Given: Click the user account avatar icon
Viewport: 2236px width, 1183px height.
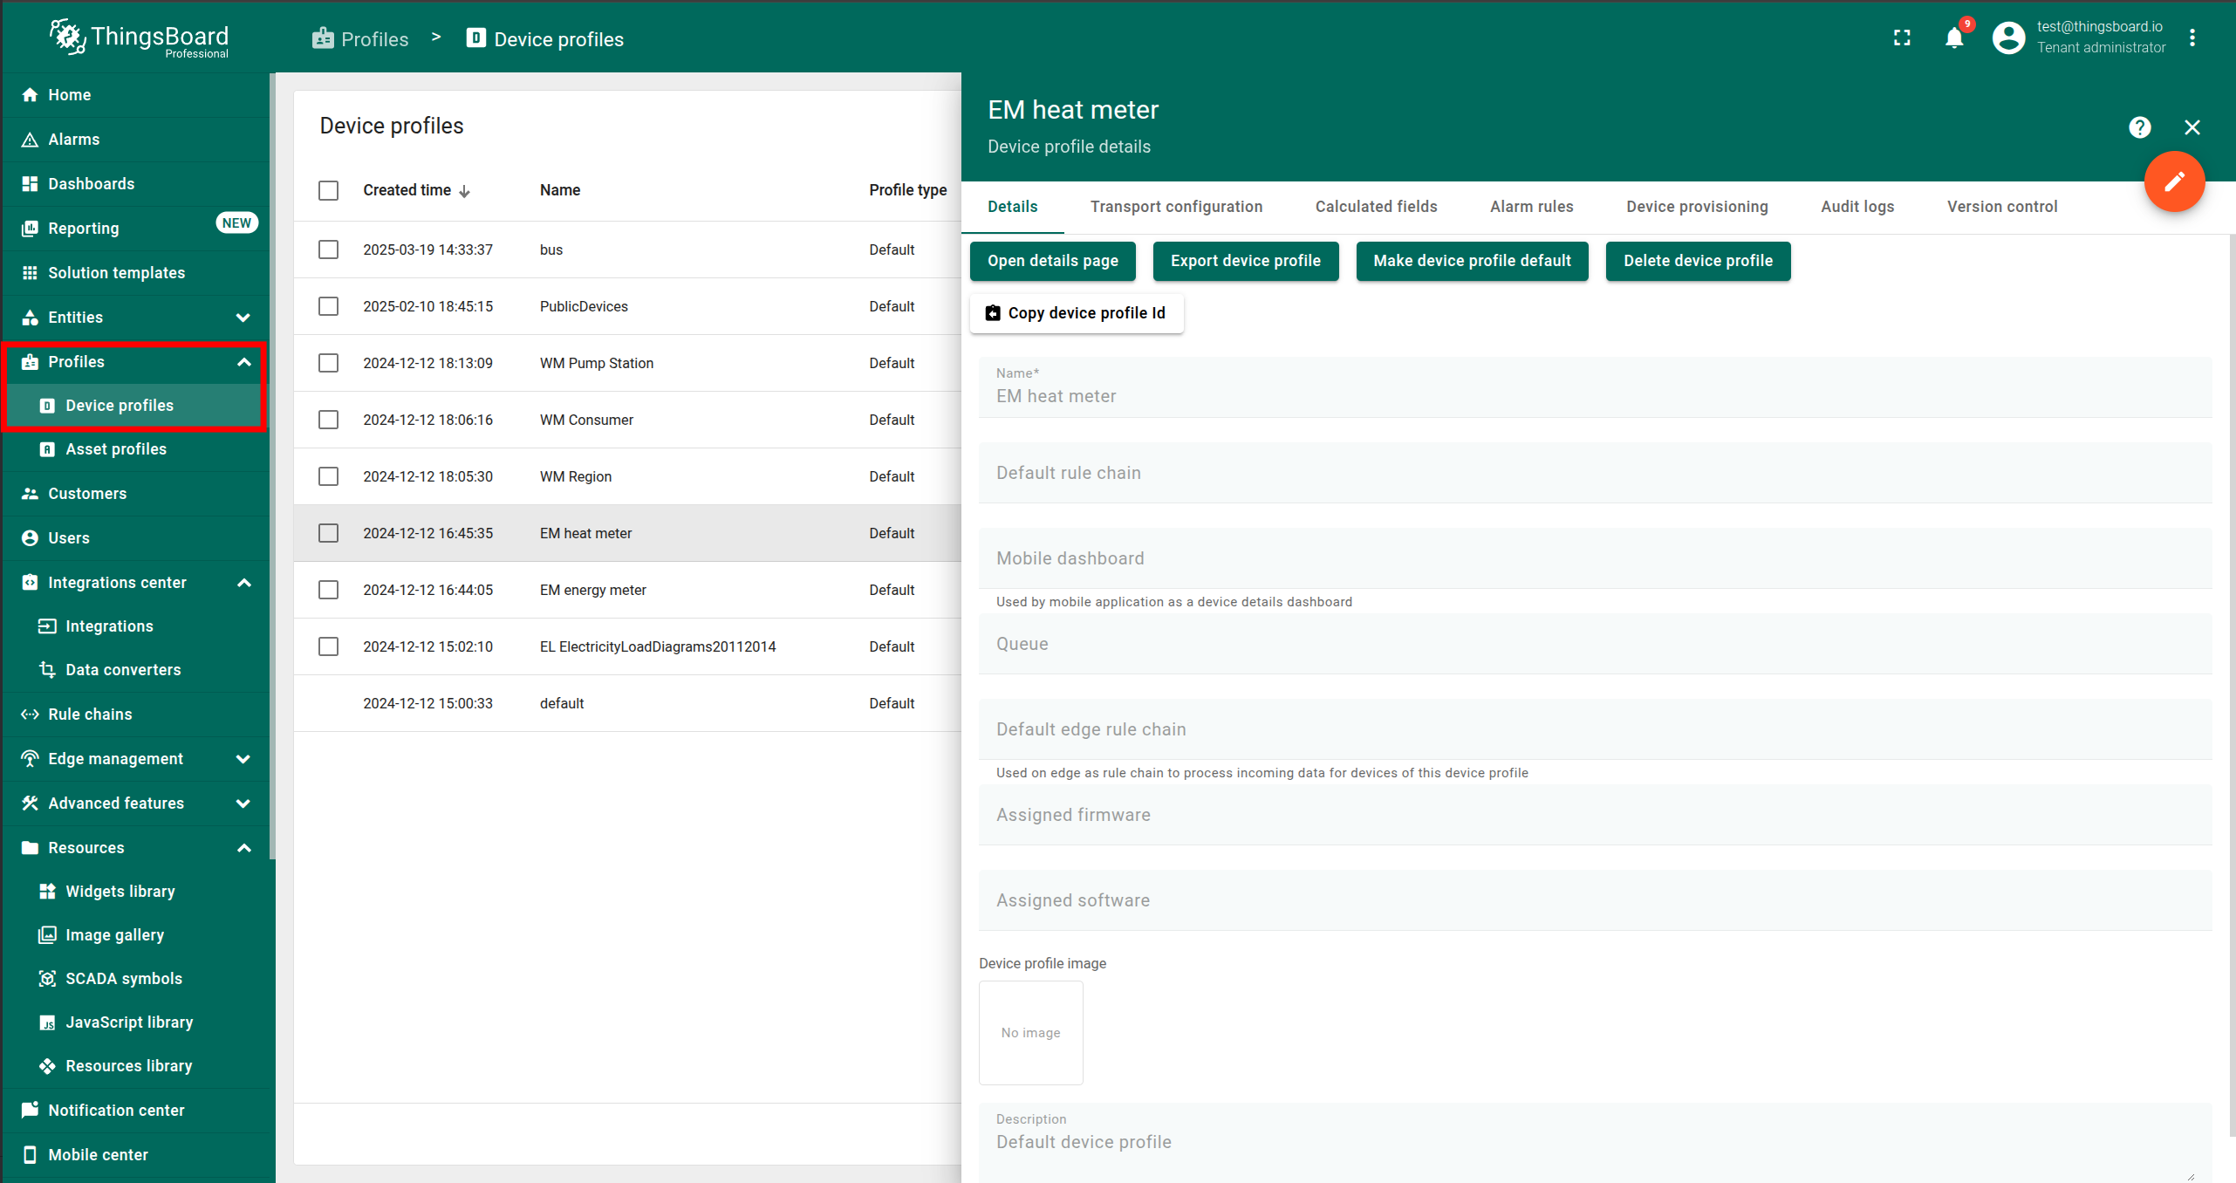Looking at the screenshot, I should tap(2007, 38).
